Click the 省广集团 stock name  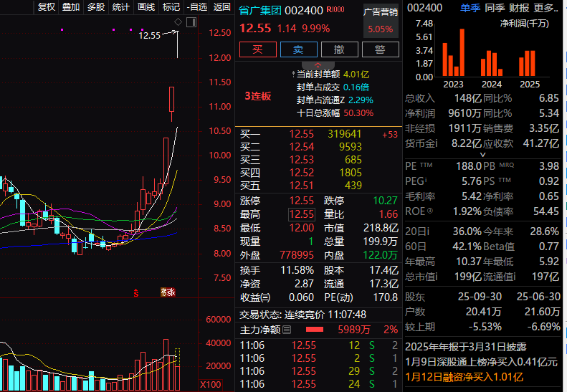click(260, 11)
